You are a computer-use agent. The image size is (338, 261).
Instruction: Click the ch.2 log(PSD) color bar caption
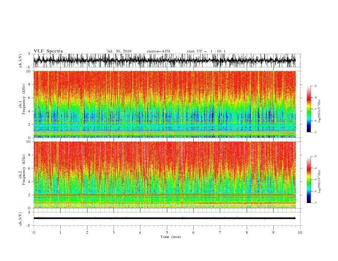click(x=320, y=182)
